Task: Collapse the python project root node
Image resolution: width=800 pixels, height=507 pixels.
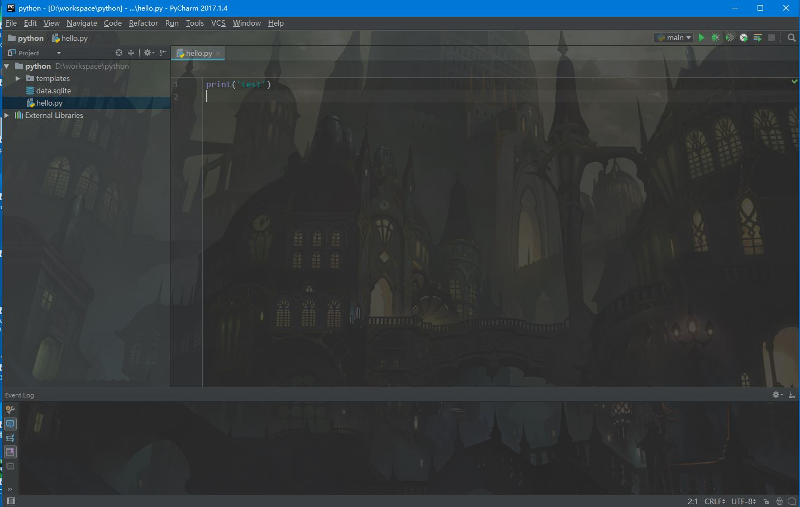Action: point(7,66)
